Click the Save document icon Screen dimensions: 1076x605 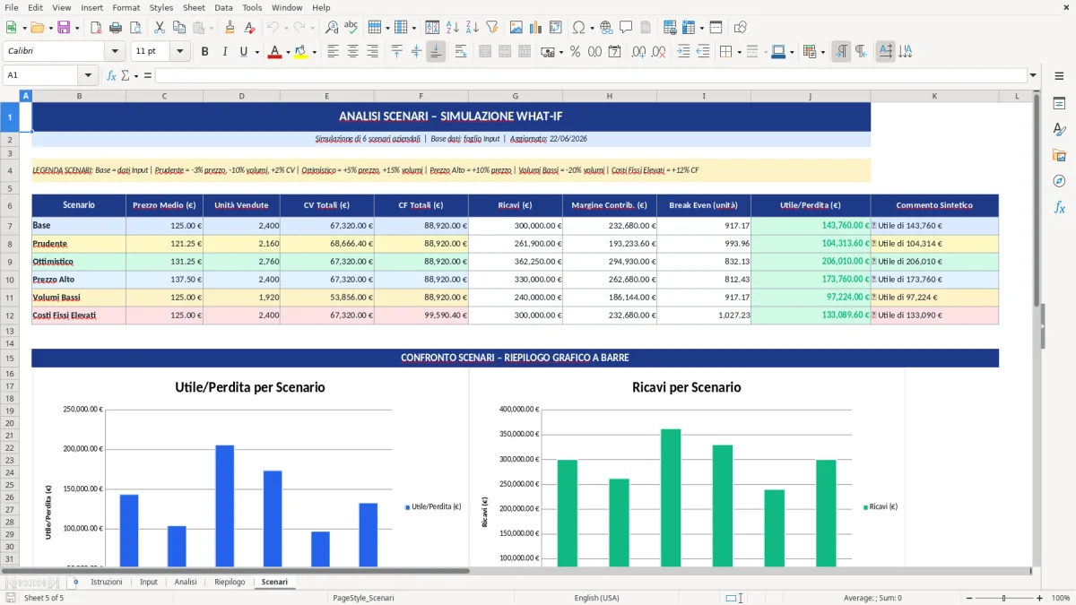[63, 28]
